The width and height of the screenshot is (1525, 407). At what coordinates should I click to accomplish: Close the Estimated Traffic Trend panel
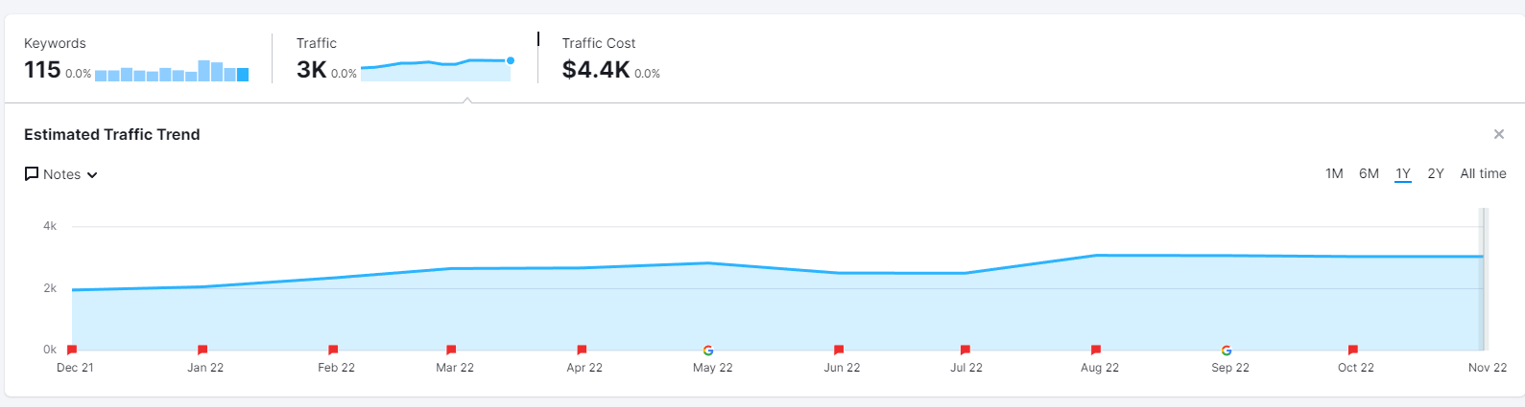[x=1498, y=134]
